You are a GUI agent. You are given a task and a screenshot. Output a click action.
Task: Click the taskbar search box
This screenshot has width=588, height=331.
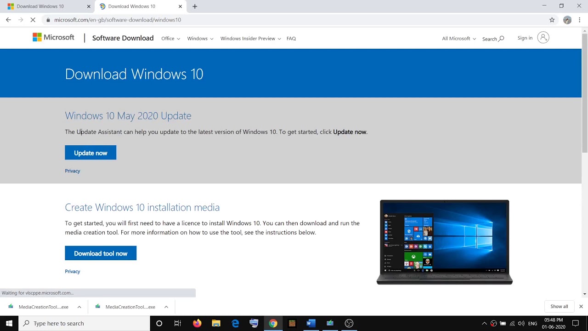[84, 323]
